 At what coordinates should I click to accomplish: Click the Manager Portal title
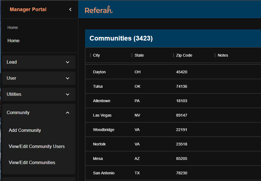(28, 9)
